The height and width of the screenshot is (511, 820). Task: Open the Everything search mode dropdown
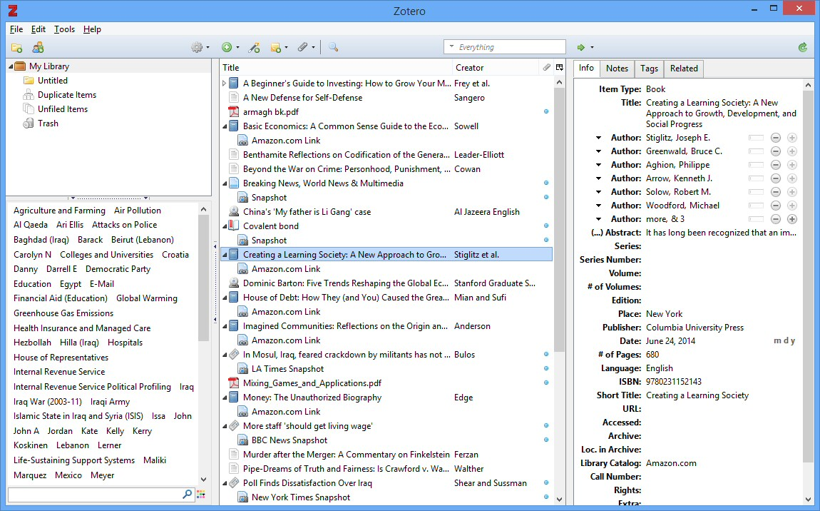[452, 47]
